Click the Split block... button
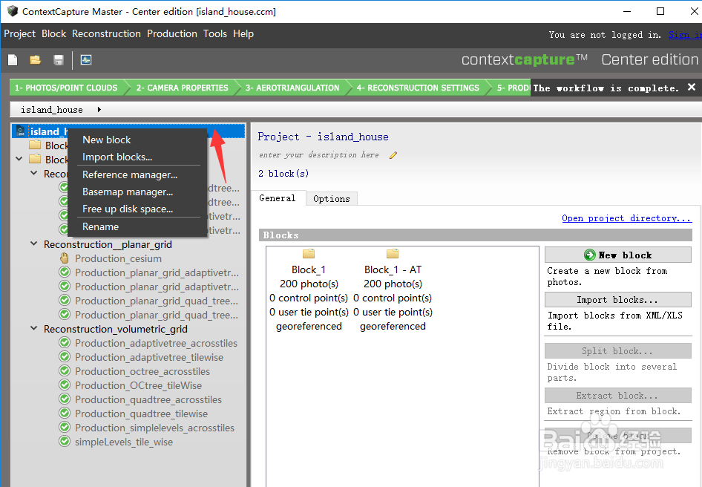Screen dimensions: 702x487 coord(618,351)
